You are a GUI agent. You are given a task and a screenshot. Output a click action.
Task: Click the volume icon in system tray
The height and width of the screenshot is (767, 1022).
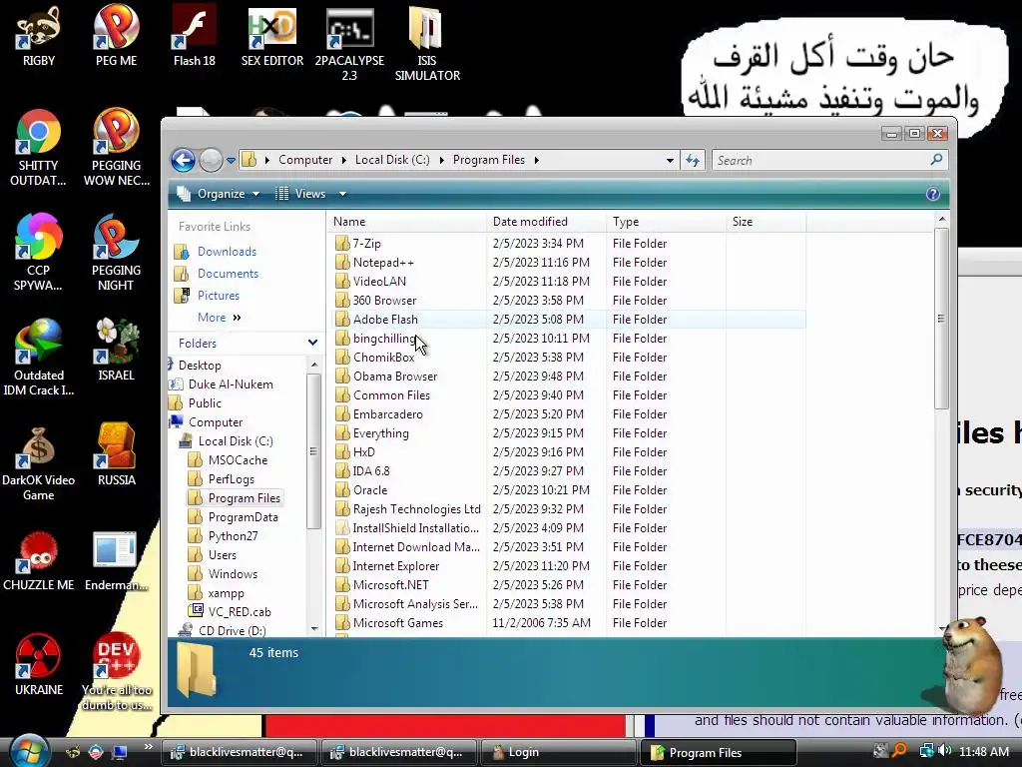pyautogui.click(x=945, y=751)
